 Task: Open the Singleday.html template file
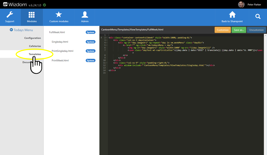60,42
